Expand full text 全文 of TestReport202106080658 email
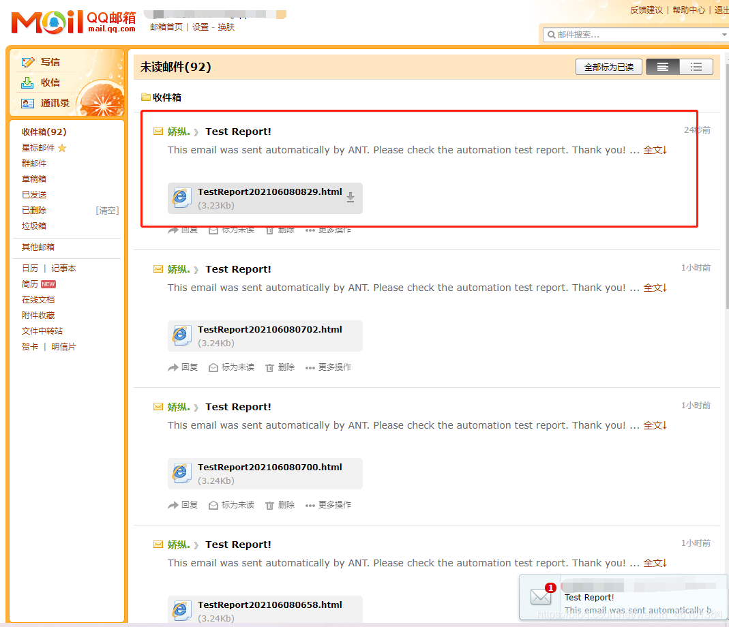 pos(655,562)
